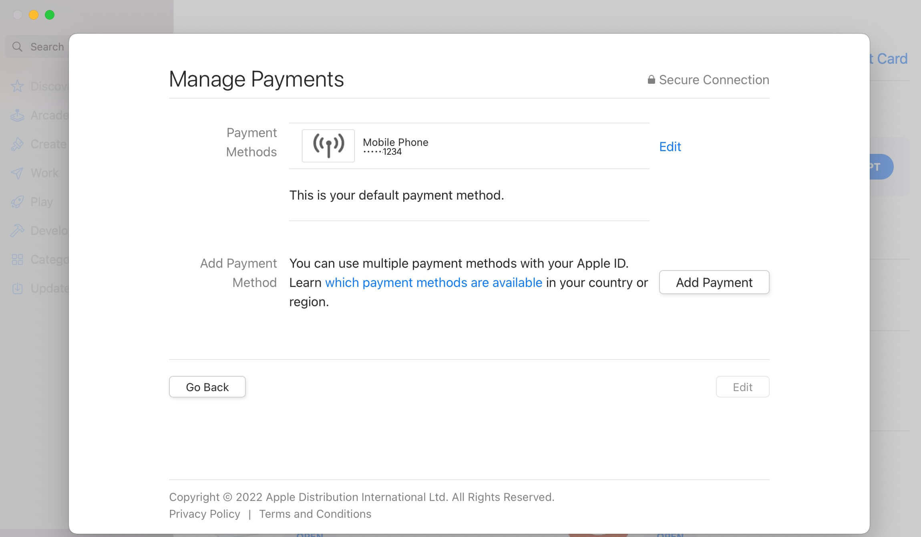The height and width of the screenshot is (537, 921).
Task: Click the Privacy Policy link
Action: click(204, 513)
